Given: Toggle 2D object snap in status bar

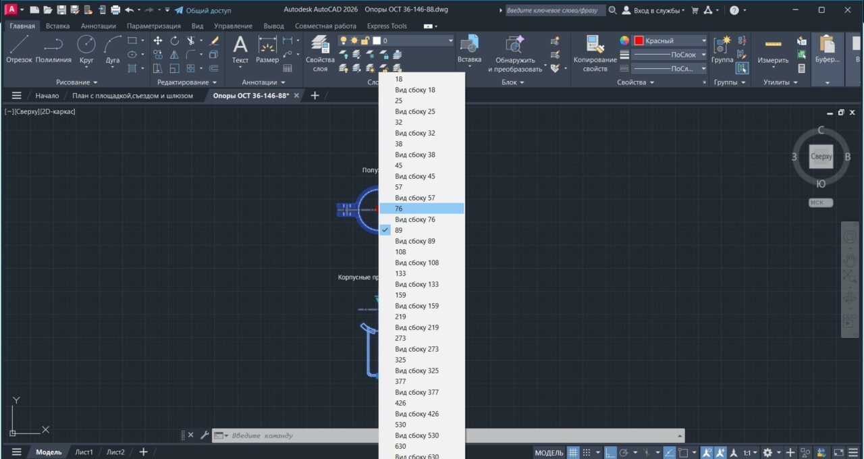Looking at the screenshot, I should click(x=683, y=452).
